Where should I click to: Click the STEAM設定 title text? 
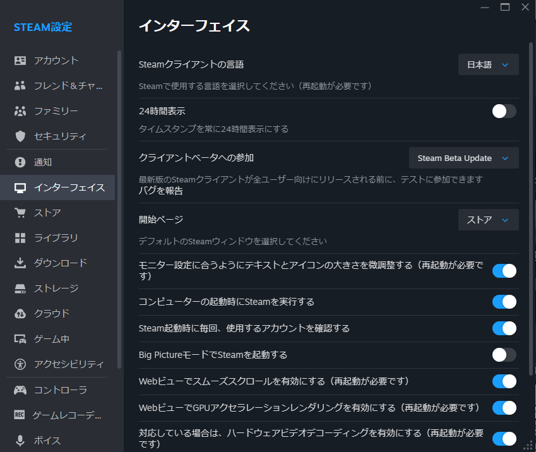click(x=43, y=27)
